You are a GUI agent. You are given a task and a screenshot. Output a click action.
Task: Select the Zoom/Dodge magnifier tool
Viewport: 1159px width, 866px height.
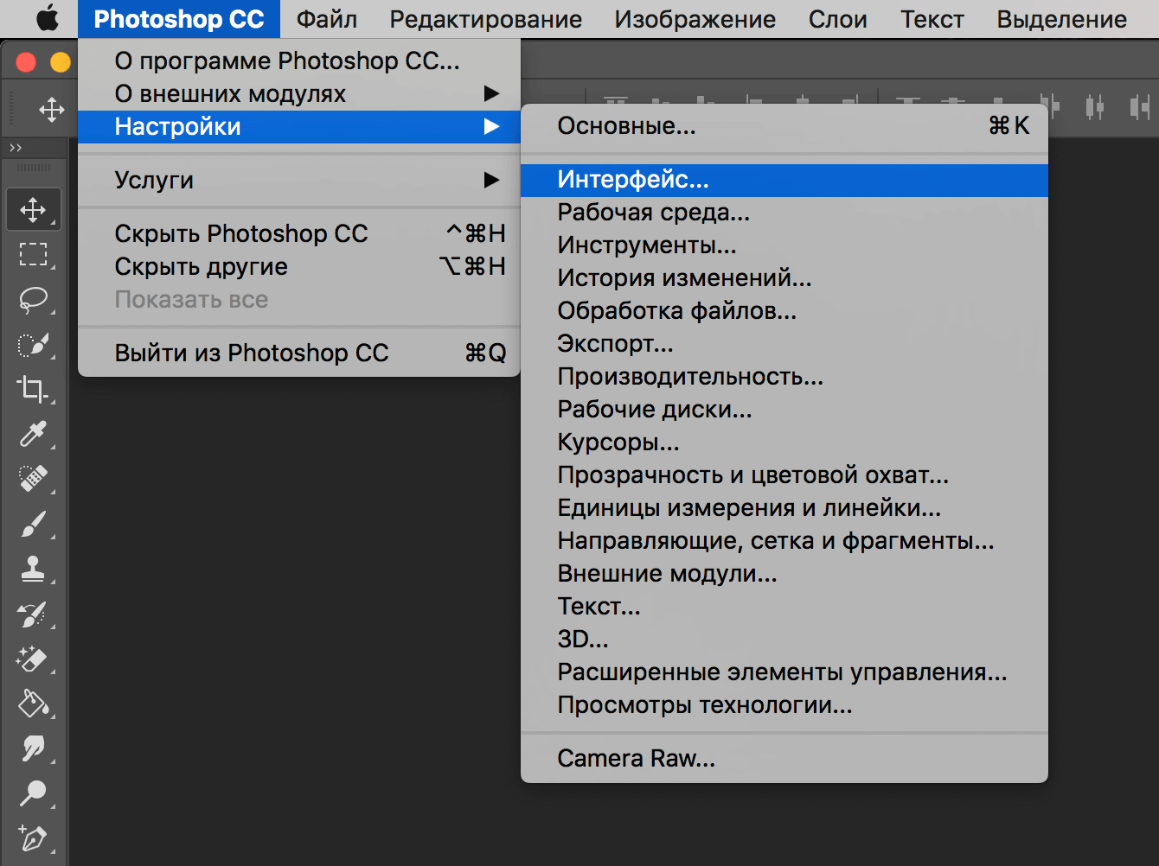pyautogui.click(x=34, y=793)
